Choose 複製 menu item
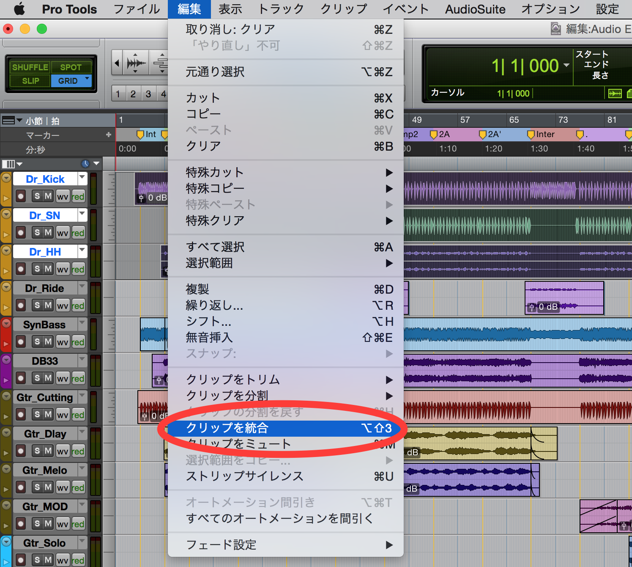632x567 pixels. pos(286,289)
